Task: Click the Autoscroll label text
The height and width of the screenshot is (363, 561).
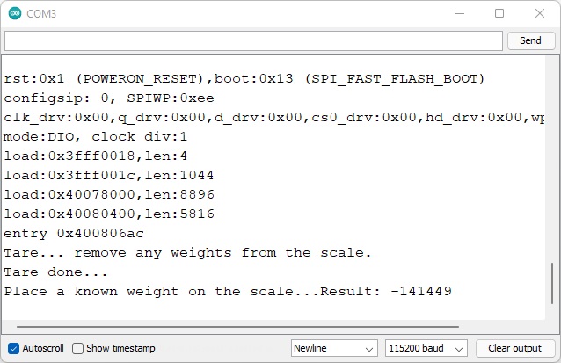Action: pyautogui.click(x=42, y=348)
